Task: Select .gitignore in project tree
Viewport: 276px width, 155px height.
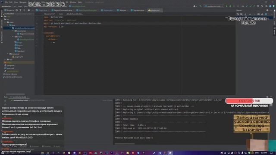Action: pos(9,65)
